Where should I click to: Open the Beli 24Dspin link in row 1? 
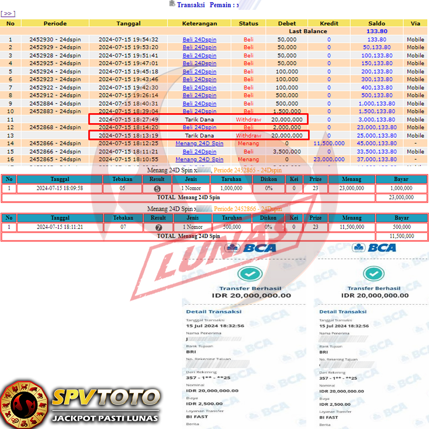pos(199,39)
